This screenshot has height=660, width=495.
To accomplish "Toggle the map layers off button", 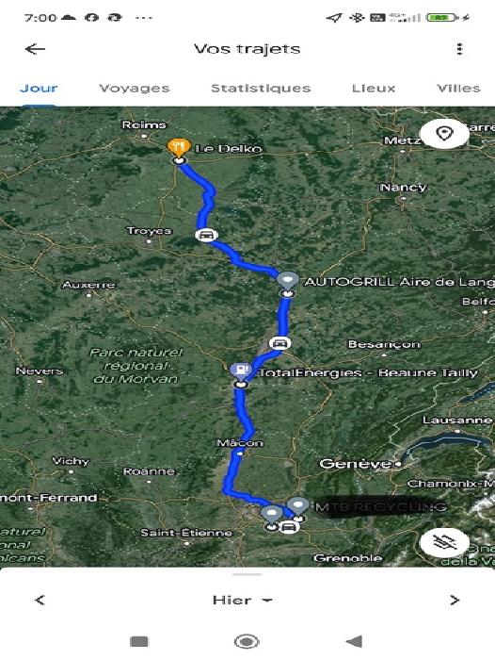I will click(x=444, y=542).
